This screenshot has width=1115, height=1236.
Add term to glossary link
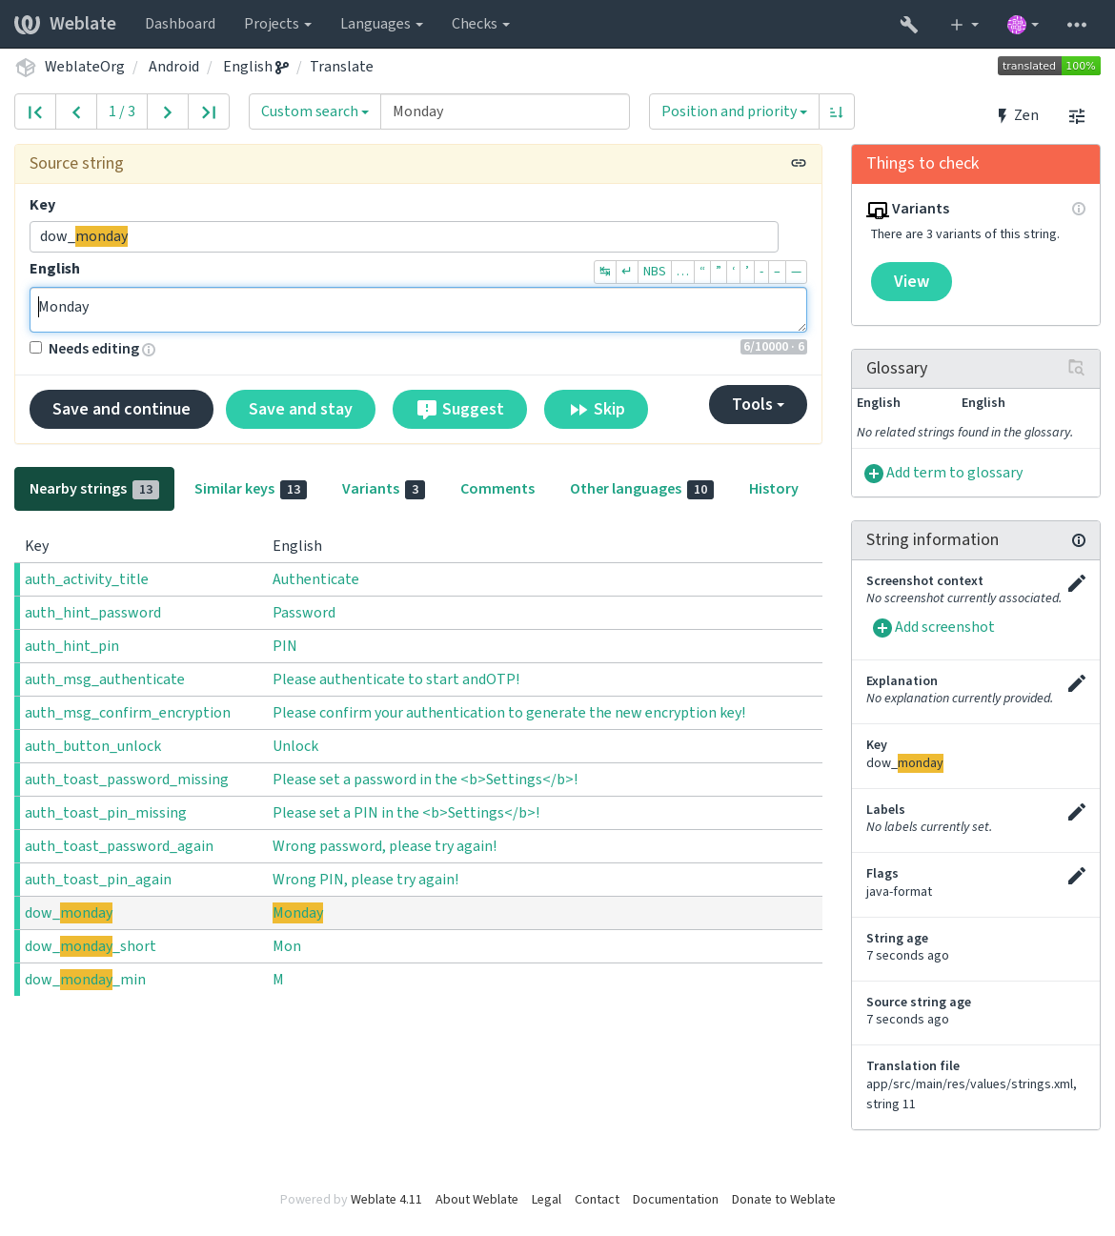[x=943, y=473]
